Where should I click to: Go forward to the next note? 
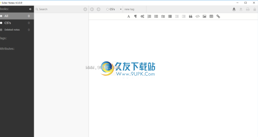point(98,9)
